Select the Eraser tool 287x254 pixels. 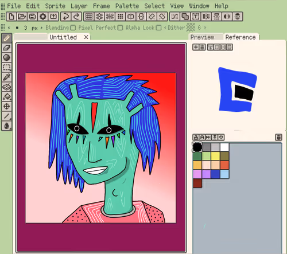7,48
